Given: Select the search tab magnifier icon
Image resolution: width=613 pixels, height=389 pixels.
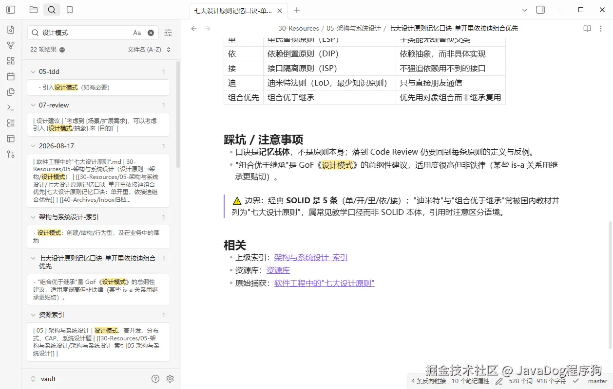Looking at the screenshot, I should [52, 10].
